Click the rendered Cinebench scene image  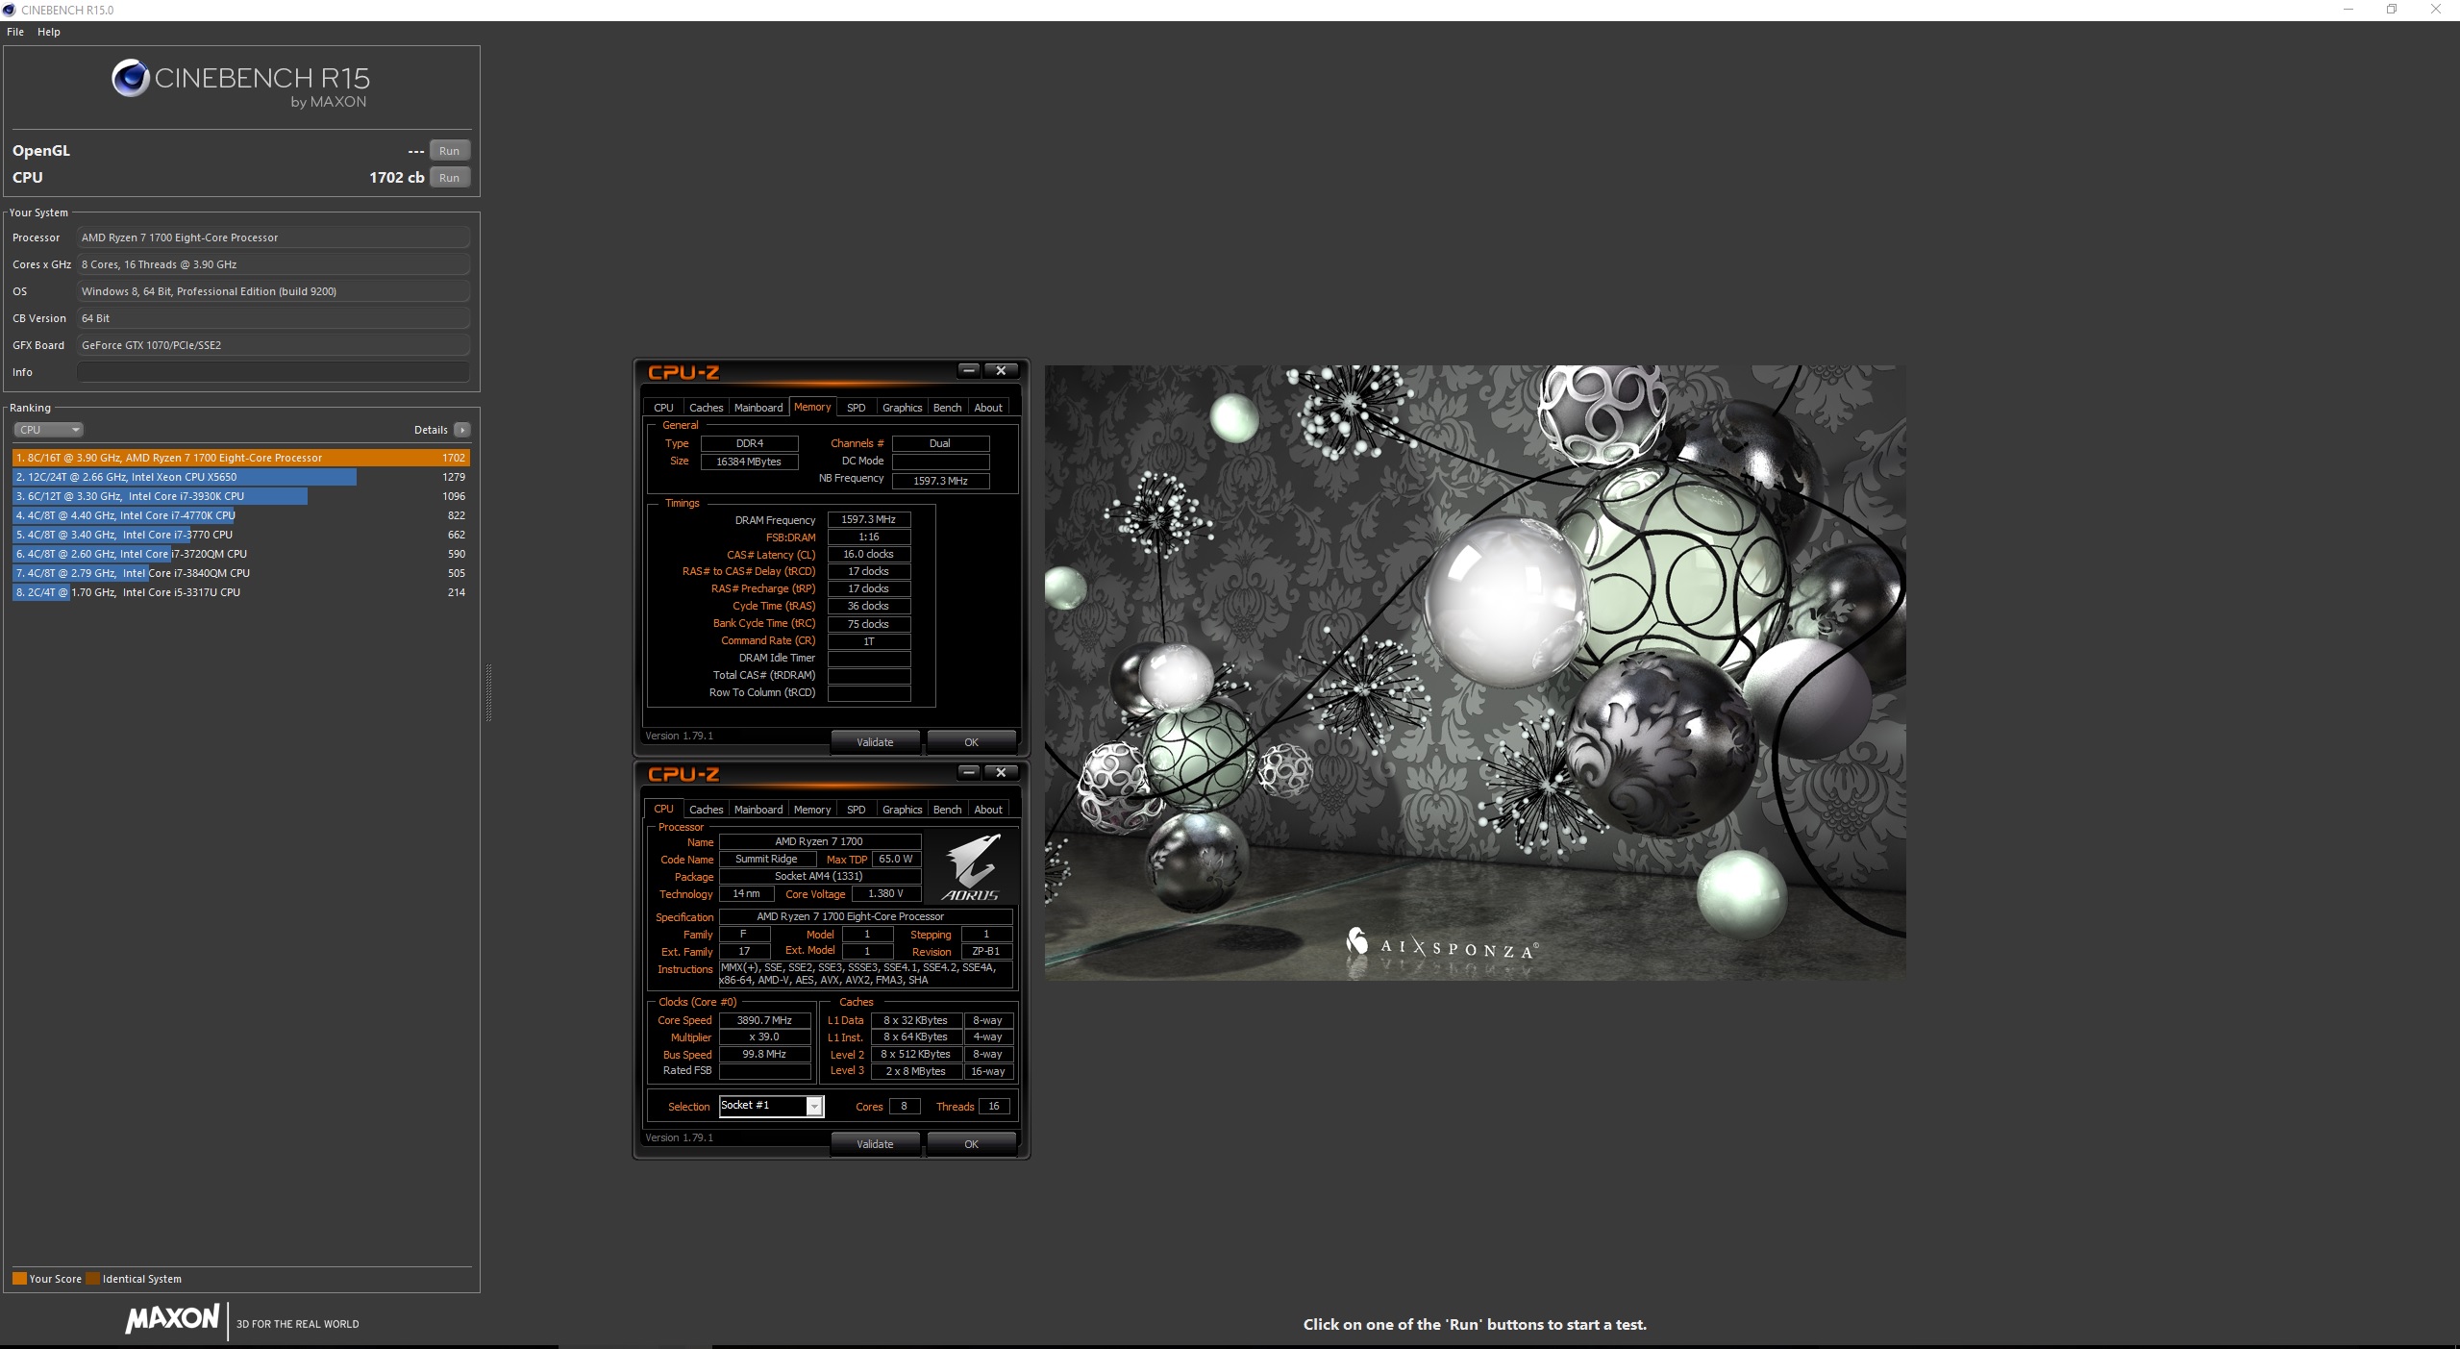click(x=1475, y=672)
